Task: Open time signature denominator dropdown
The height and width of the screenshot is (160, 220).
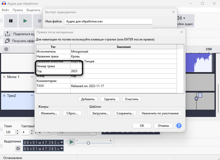Action: [49, 132]
